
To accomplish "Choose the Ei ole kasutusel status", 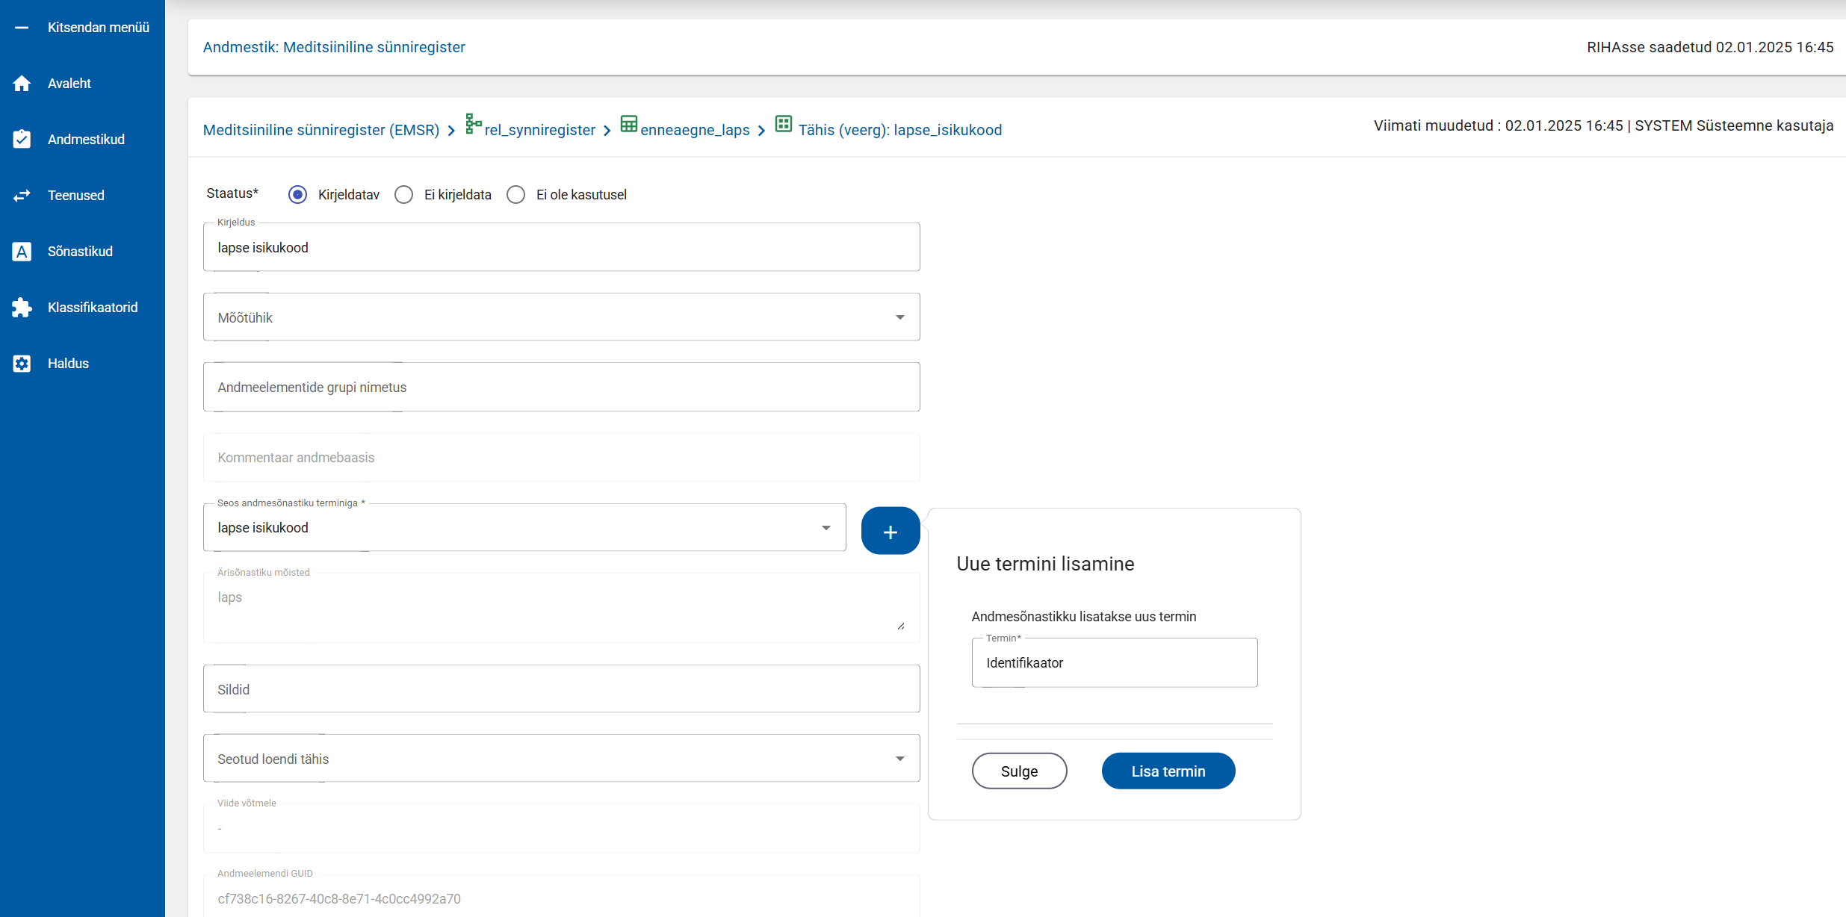I will pos(515,195).
